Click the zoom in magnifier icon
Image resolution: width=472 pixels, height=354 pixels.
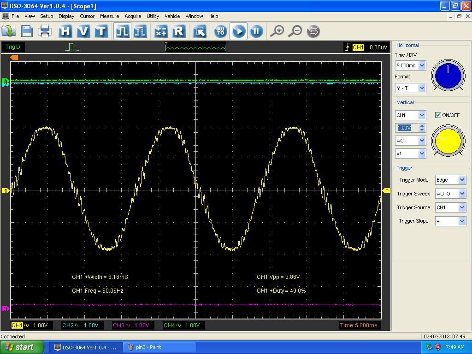click(x=277, y=31)
